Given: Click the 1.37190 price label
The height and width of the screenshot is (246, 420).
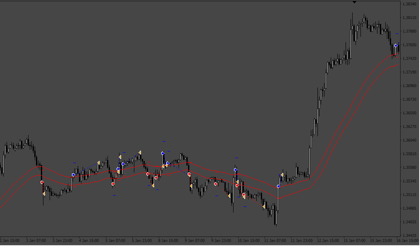Looking at the screenshot, I should click(409, 72).
